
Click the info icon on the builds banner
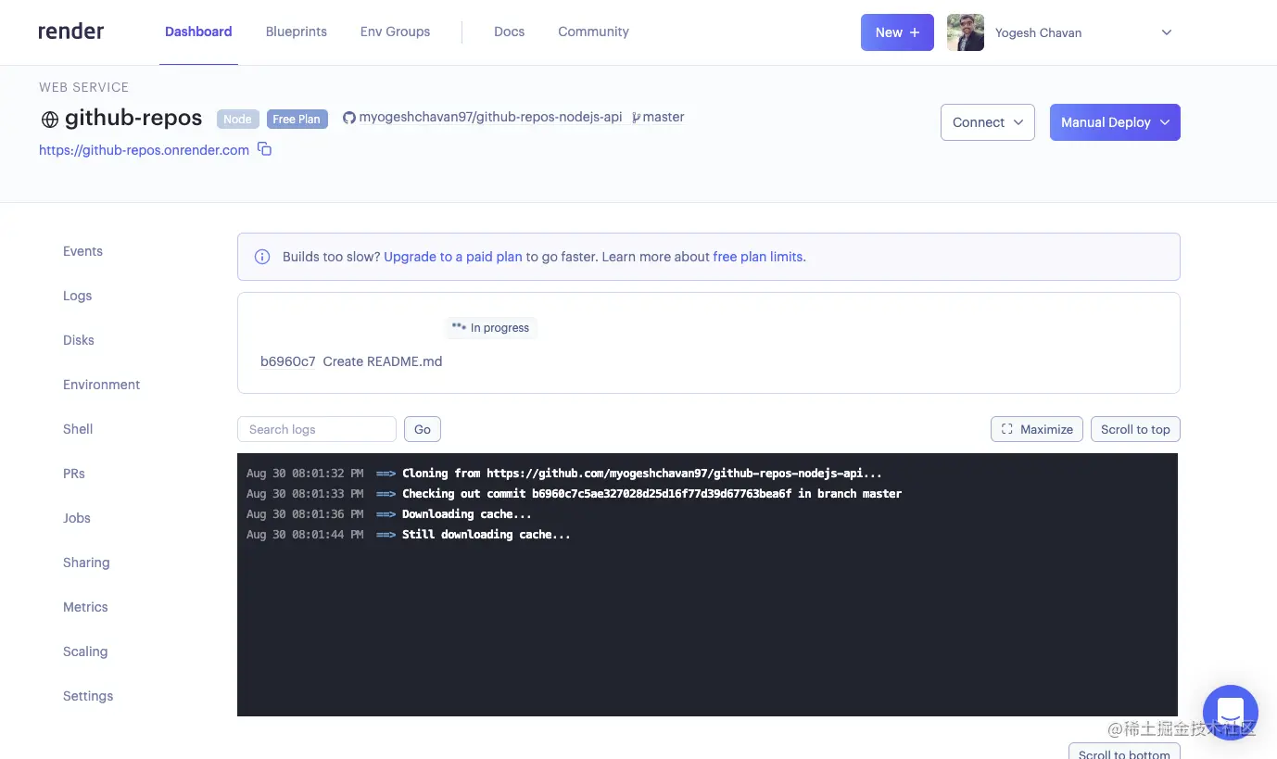click(262, 257)
